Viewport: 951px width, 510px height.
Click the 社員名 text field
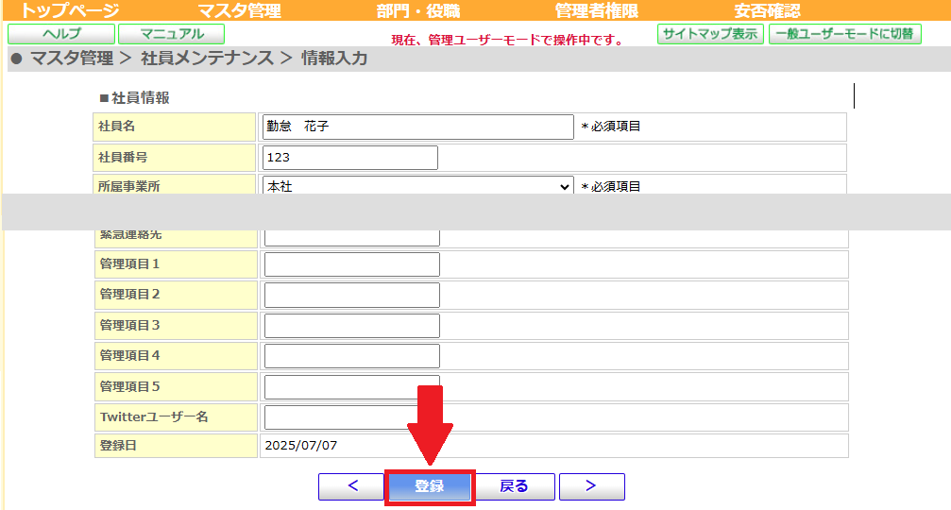(x=417, y=127)
